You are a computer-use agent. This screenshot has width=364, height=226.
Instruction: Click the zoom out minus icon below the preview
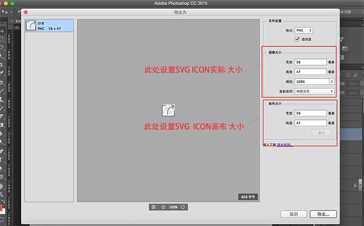click(163, 207)
